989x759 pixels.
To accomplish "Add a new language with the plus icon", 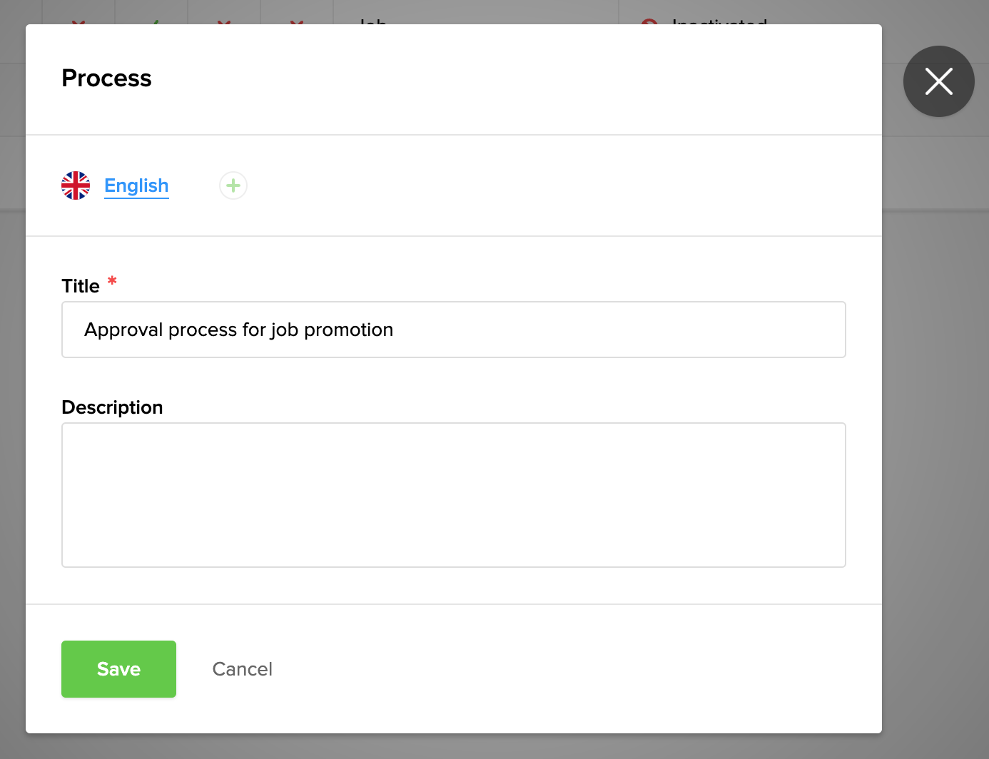I will point(233,185).
